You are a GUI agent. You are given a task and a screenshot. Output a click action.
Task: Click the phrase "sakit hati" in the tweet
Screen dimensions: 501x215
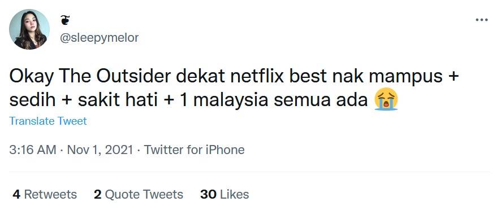[118, 100]
